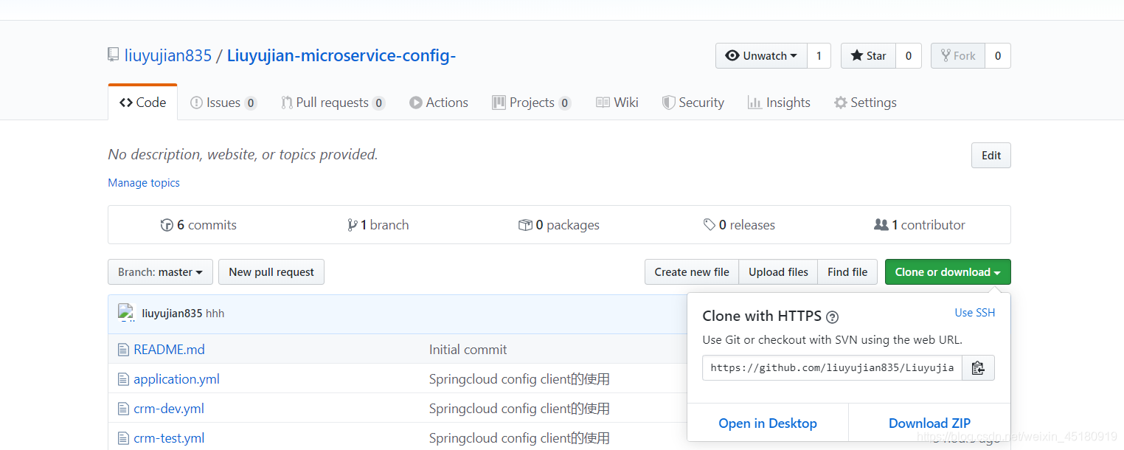This screenshot has height=450, width=1124.
Task: Open the liuyujian835 owner link in title
Action: (x=168, y=55)
